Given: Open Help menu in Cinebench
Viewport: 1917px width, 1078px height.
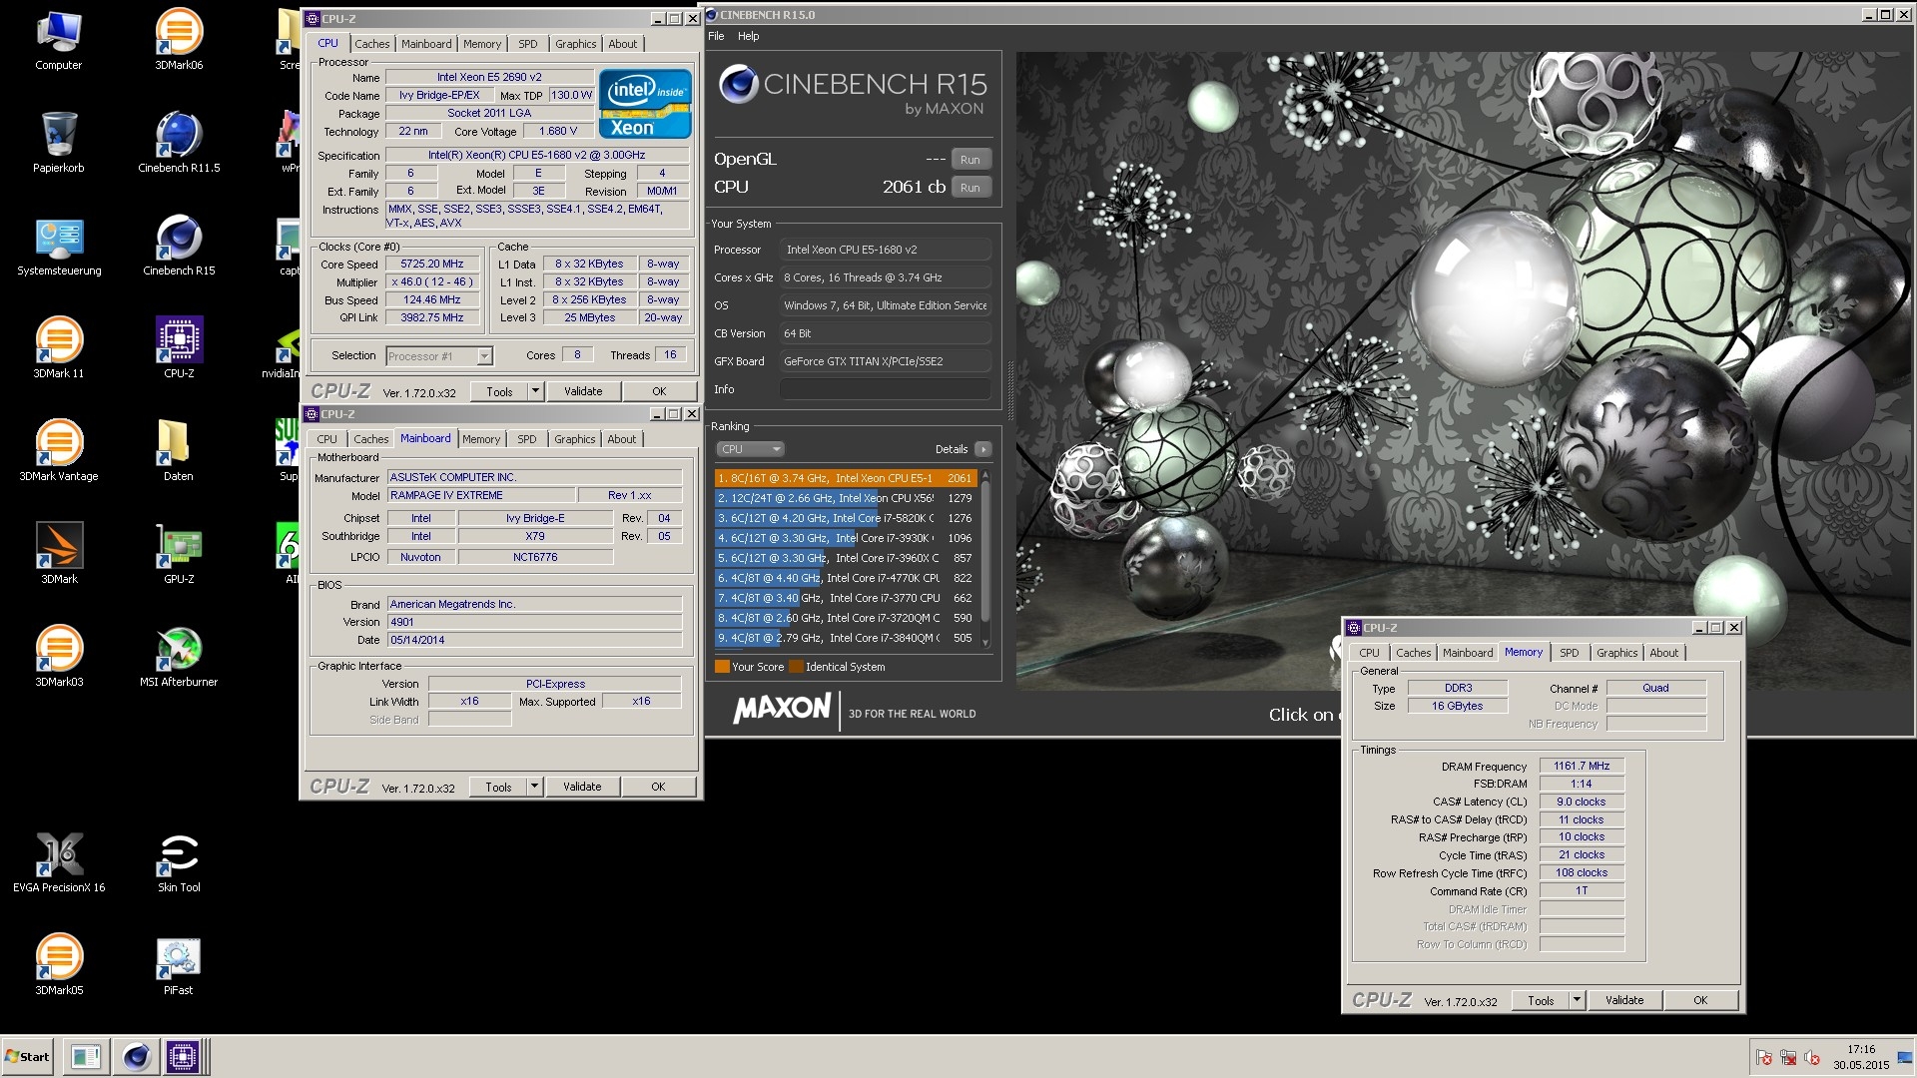Looking at the screenshot, I should tap(748, 36).
